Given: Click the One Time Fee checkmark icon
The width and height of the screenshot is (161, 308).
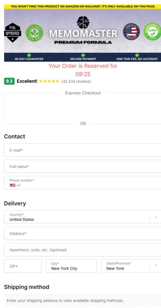Looking at the screenshot, I should [137, 55].
